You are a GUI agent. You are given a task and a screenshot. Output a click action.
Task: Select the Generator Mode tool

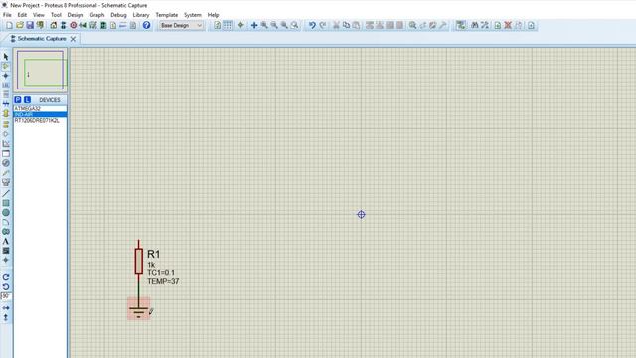[6, 163]
